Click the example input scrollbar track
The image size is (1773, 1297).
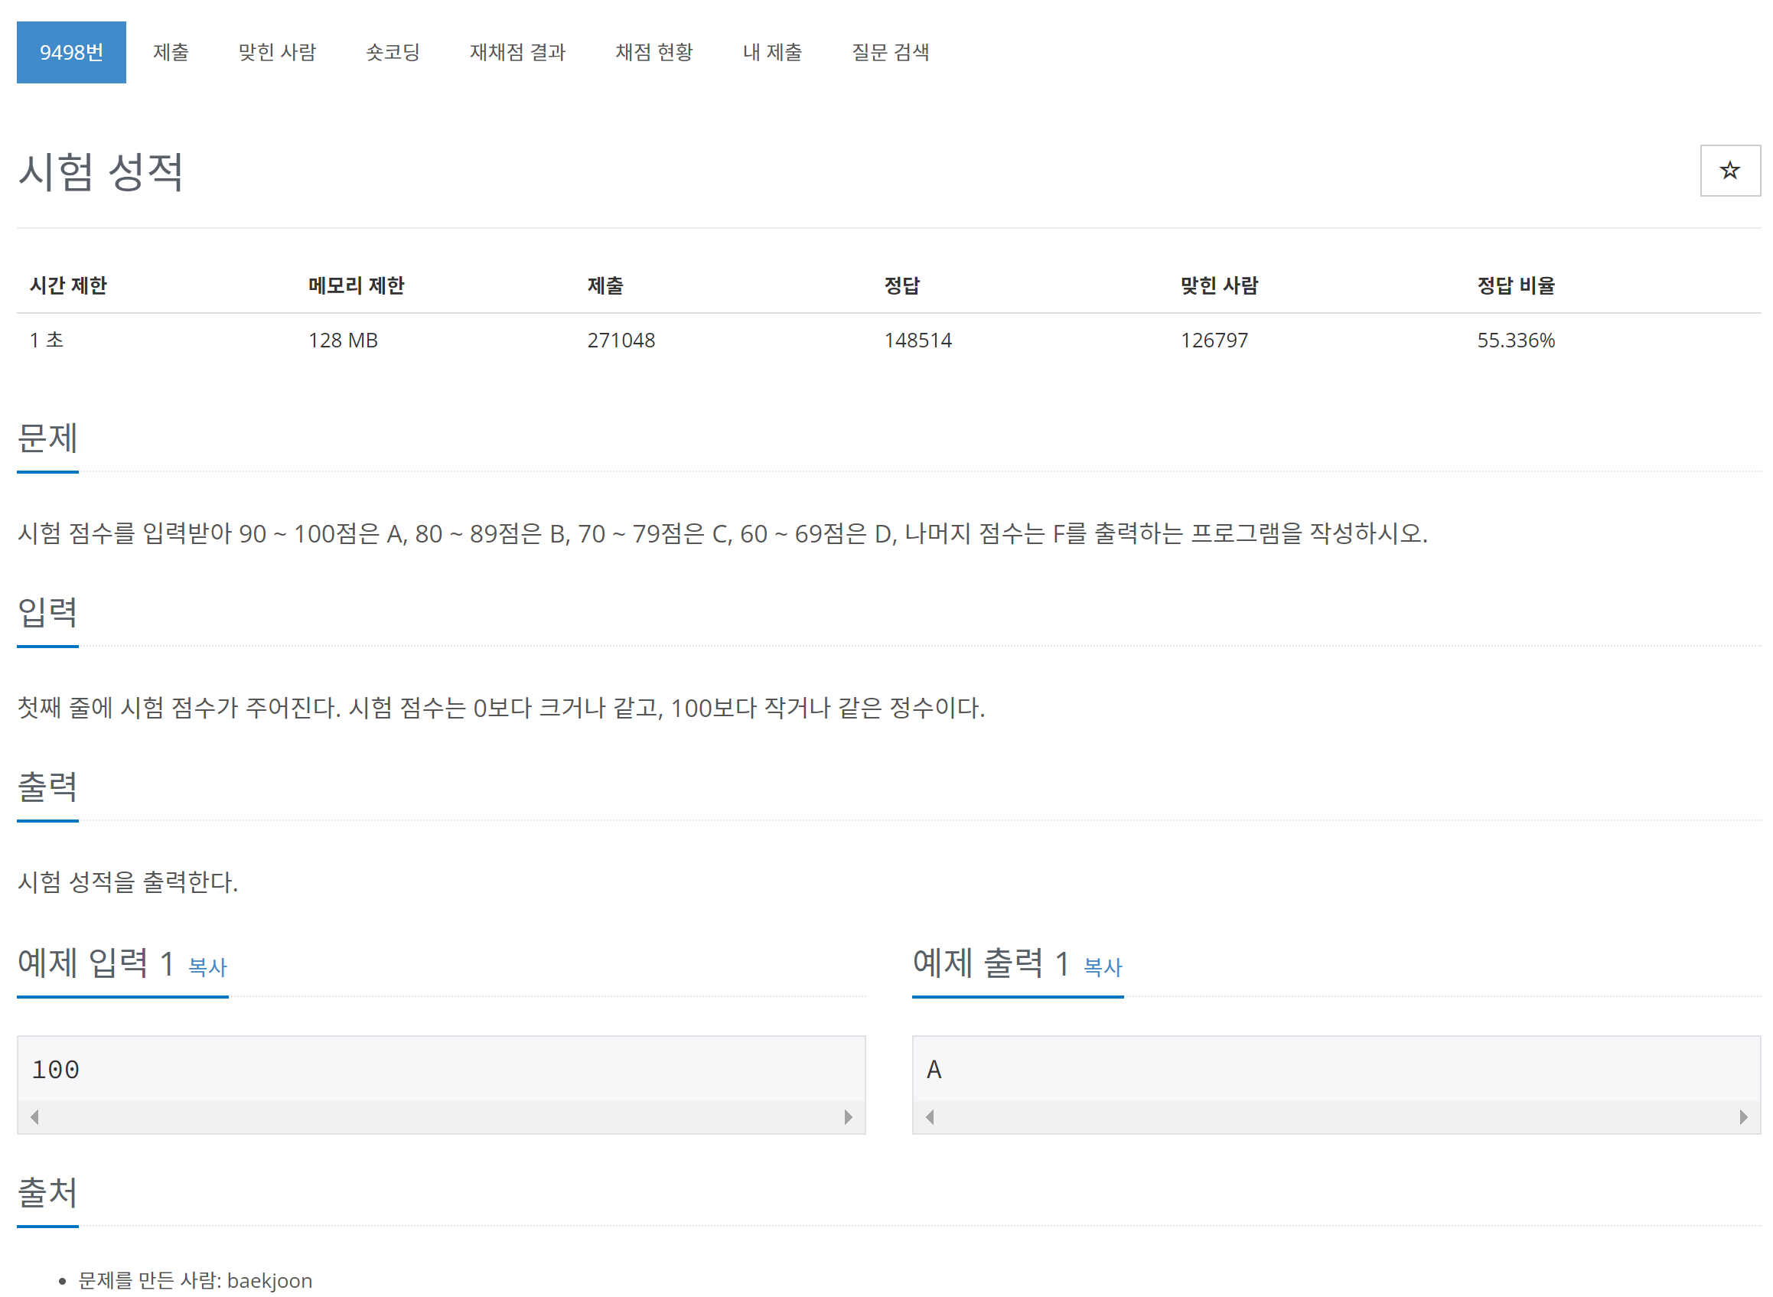440,1116
